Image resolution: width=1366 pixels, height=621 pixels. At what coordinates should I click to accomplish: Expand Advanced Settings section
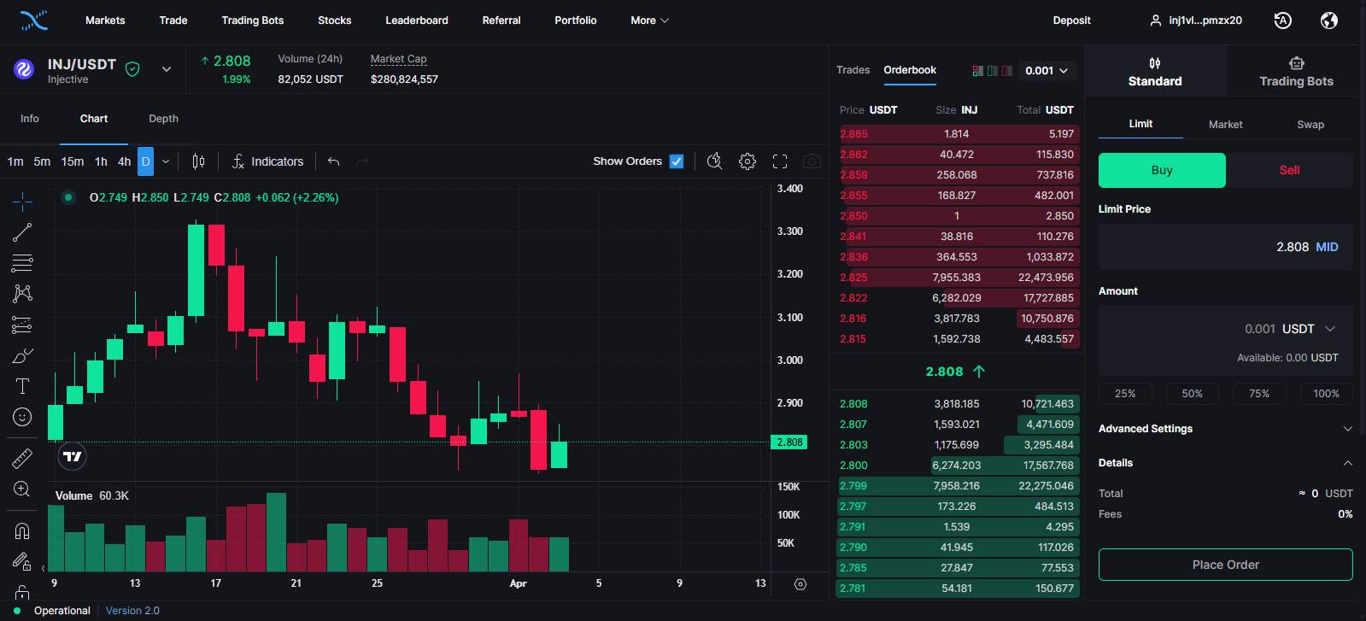pyautogui.click(x=1226, y=429)
